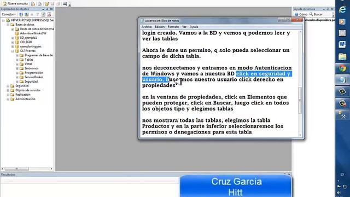Click the Cómo button in Ayuda dinámica
Screen dimensions: 350x197
click(x=301, y=14)
